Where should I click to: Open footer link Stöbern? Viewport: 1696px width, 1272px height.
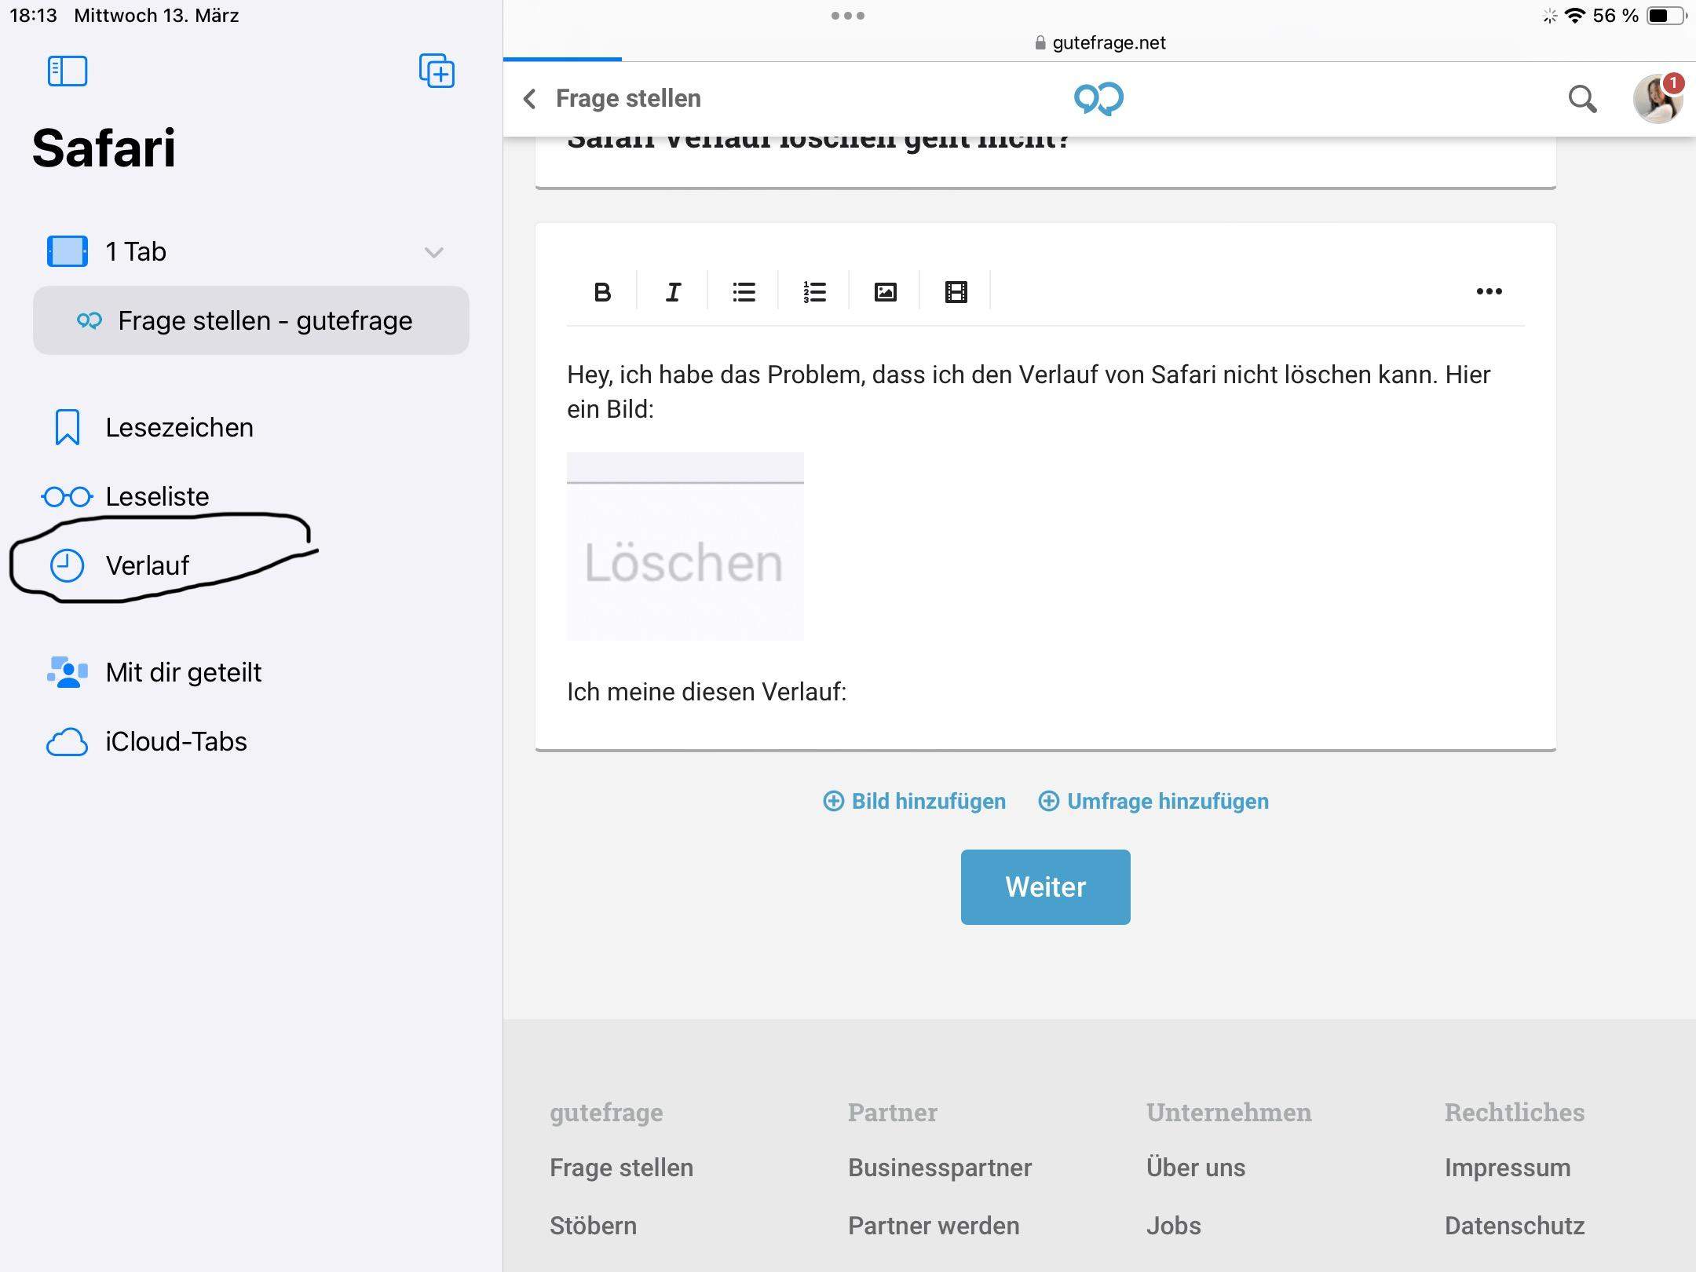click(x=594, y=1226)
